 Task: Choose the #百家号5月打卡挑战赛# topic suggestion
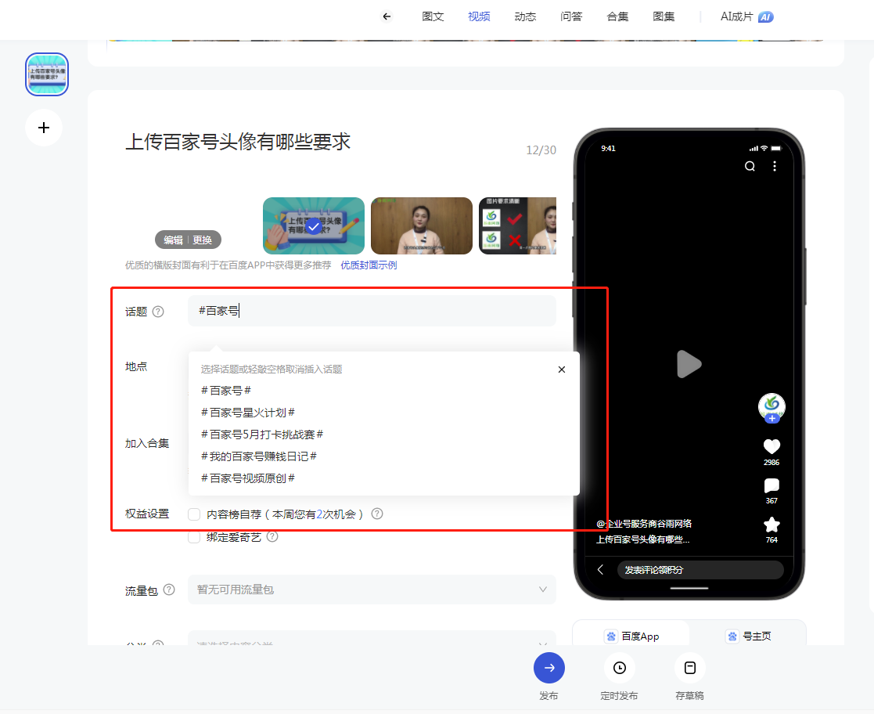coord(262,435)
